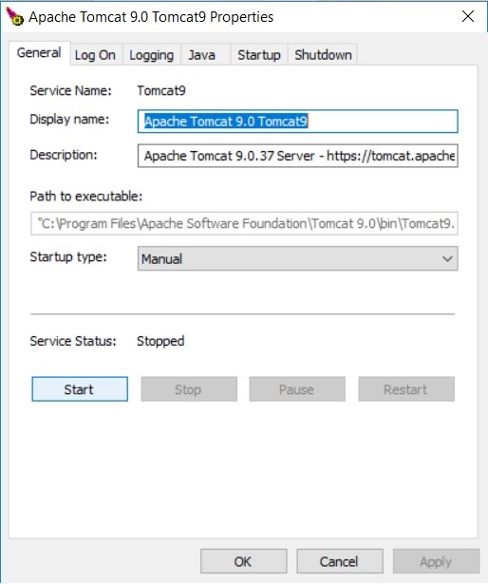Go to the Shutdown tab

[x=323, y=55]
